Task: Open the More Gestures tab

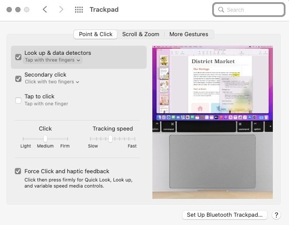Action: pos(189,34)
